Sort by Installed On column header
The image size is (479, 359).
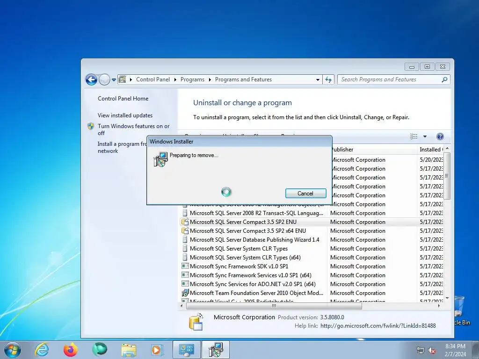(x=431, y=150)
